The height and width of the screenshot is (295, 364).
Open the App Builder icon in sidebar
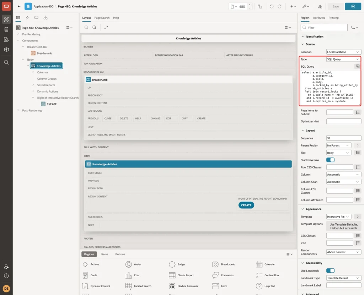6,20
